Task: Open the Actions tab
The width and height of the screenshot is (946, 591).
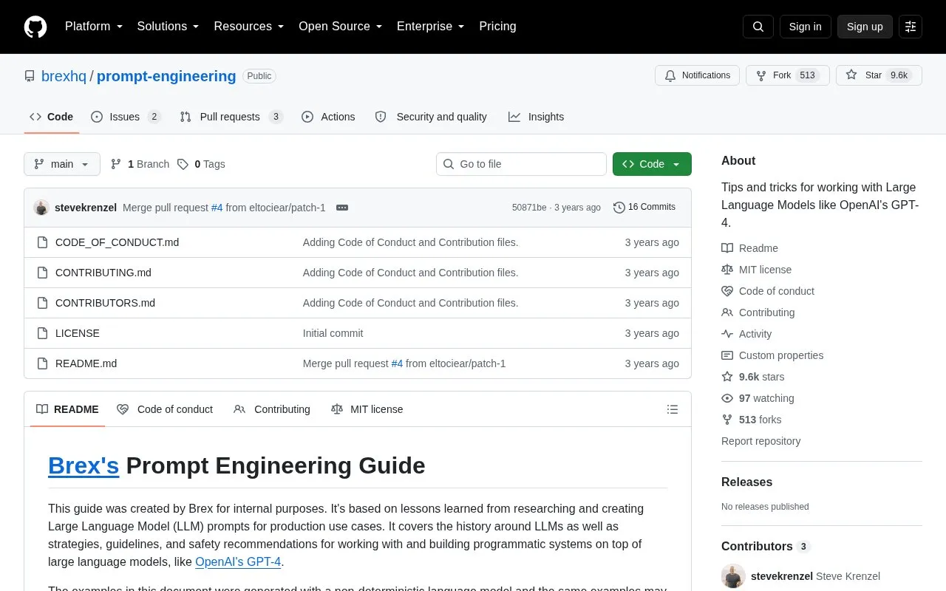Action: point(328,117)
